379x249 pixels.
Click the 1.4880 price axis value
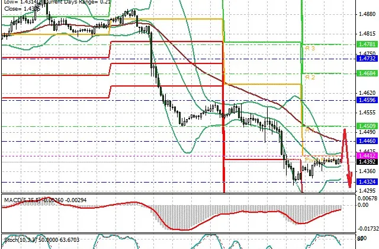pyautogui.click(x=367, y=14)
